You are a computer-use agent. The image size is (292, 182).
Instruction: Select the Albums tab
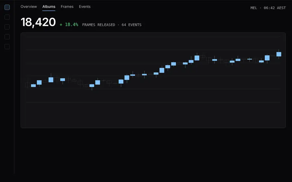click(49, 6)
